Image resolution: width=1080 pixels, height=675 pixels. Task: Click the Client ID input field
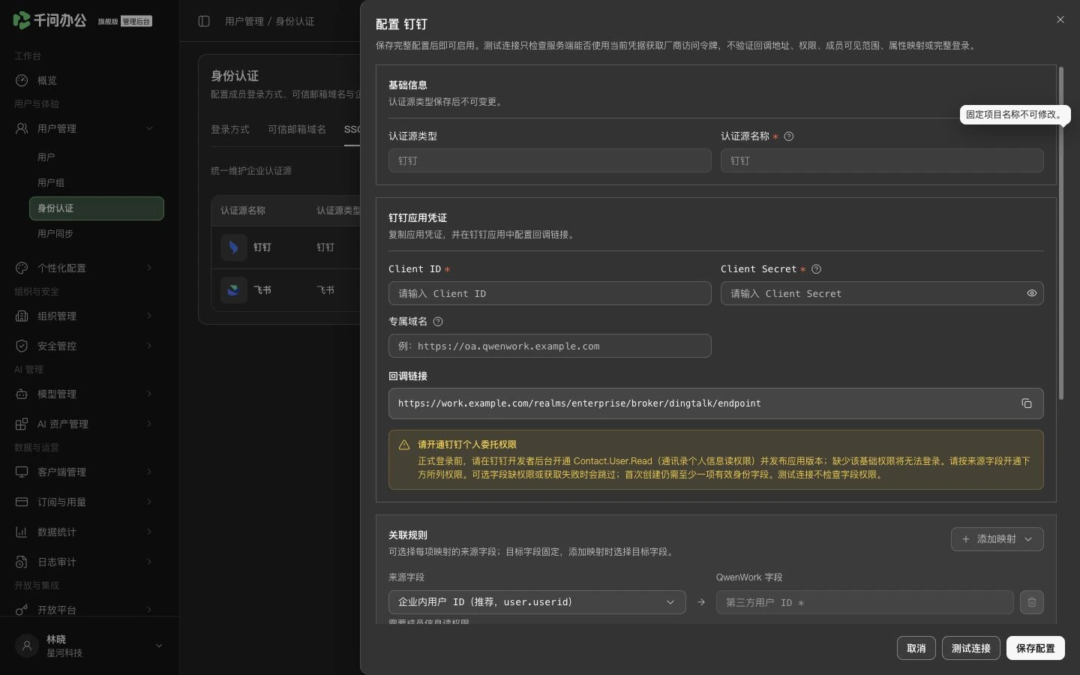pyautogui.click(x=550, y=293)
